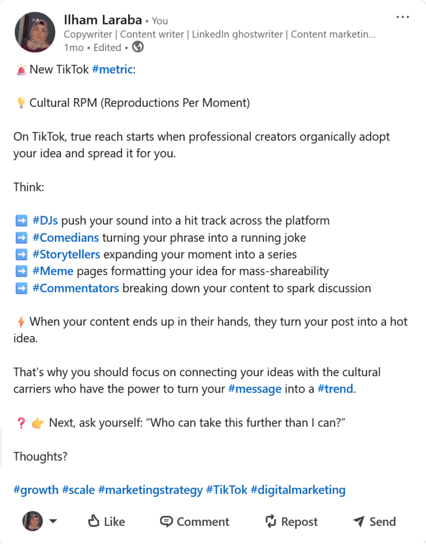Click the #Commentators hashtag link
Viewport: 426px width, 544px height.
point(75,288)
